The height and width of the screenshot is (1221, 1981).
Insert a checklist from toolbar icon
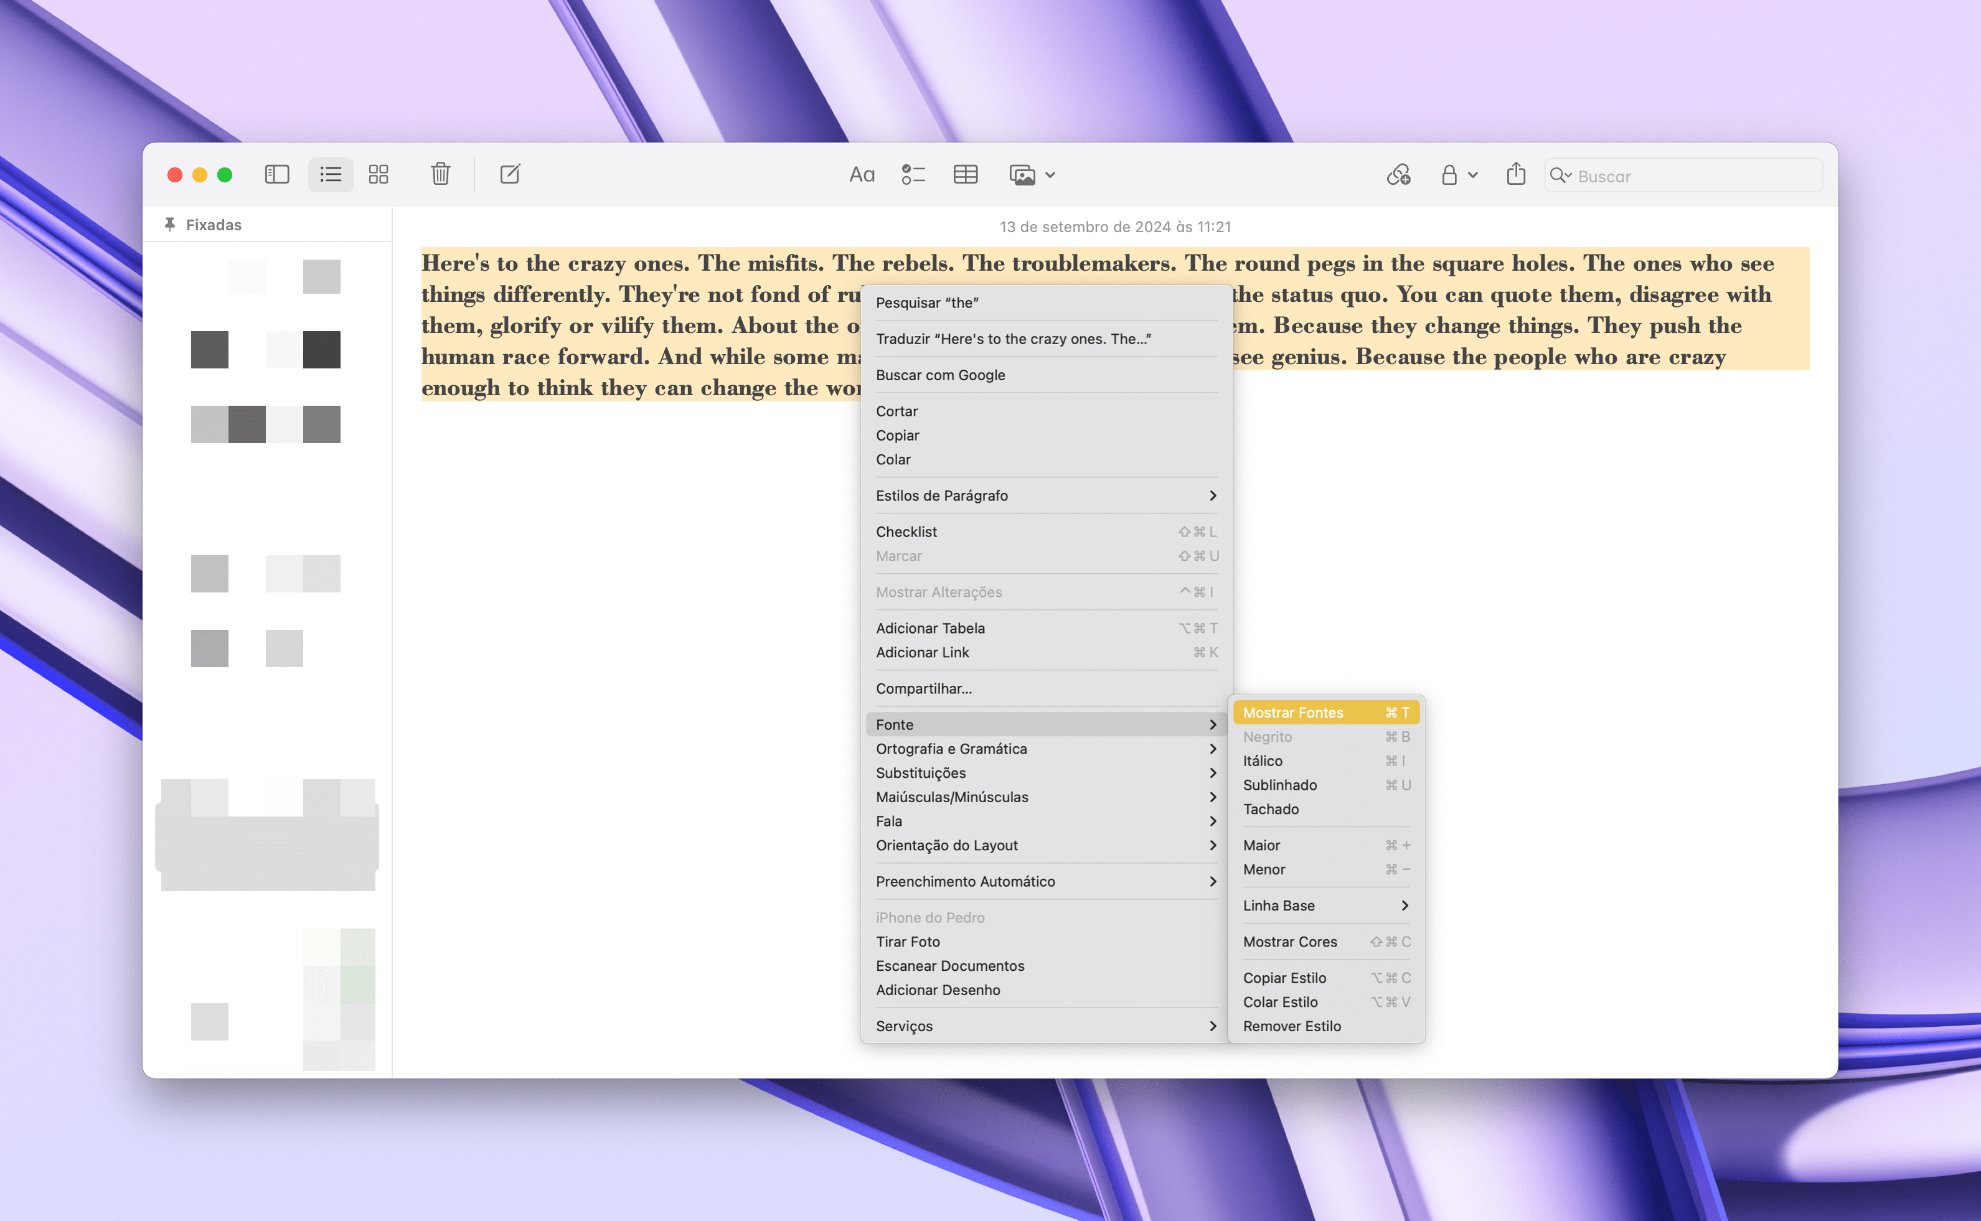913,174
